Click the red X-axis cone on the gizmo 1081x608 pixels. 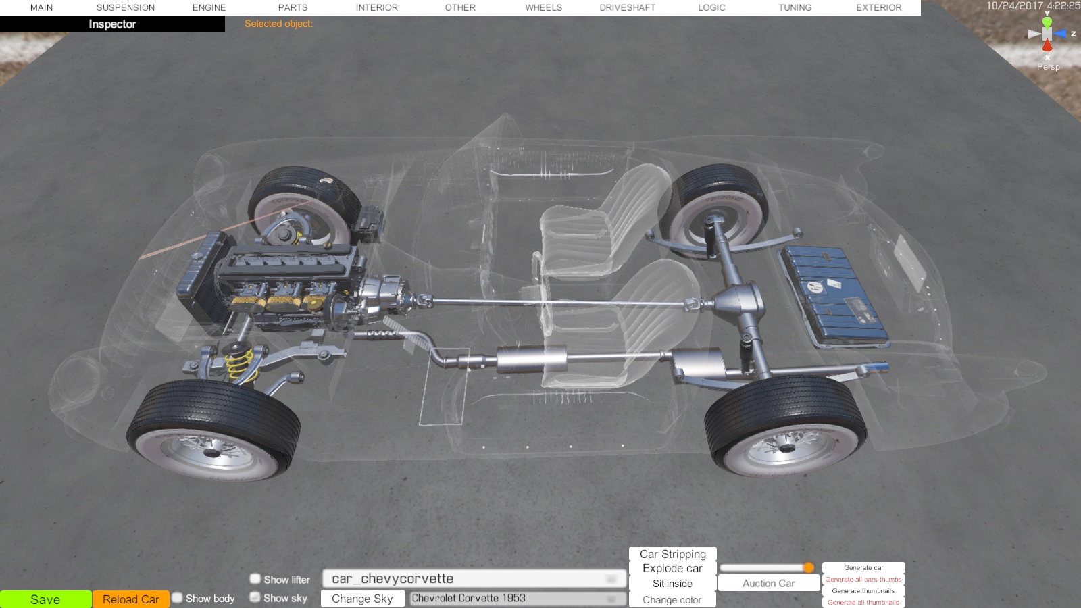click(x=1047, y=46)
